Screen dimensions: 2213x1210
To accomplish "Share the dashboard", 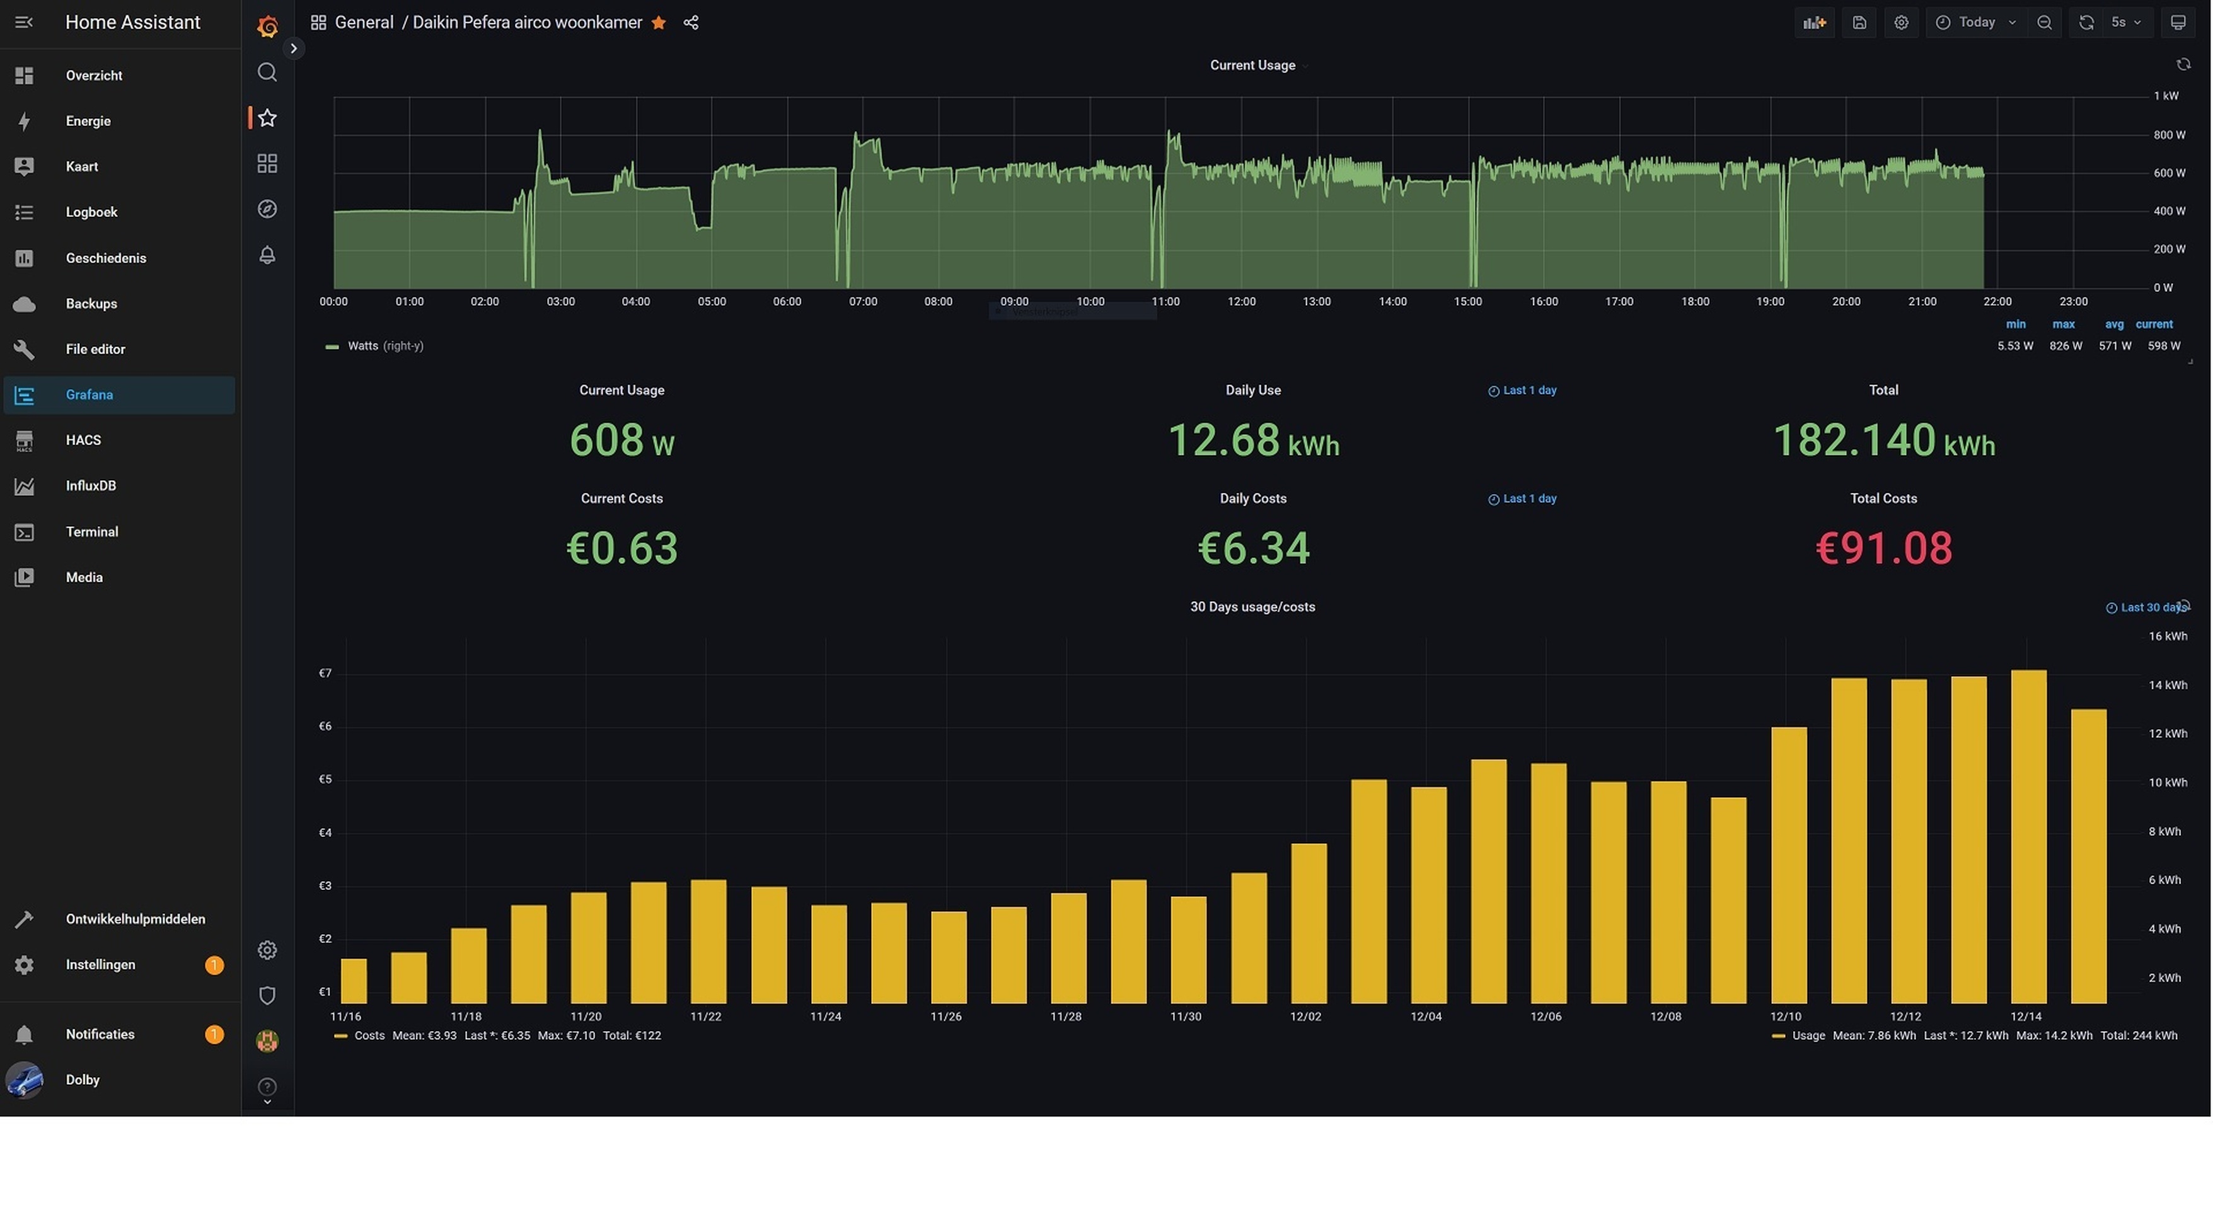I will (691, 23).
